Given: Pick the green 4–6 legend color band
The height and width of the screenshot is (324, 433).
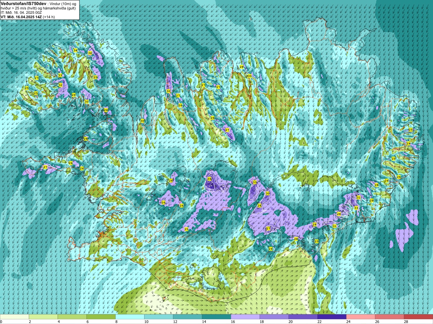Looking at the screenshot, I should point(72,317).
